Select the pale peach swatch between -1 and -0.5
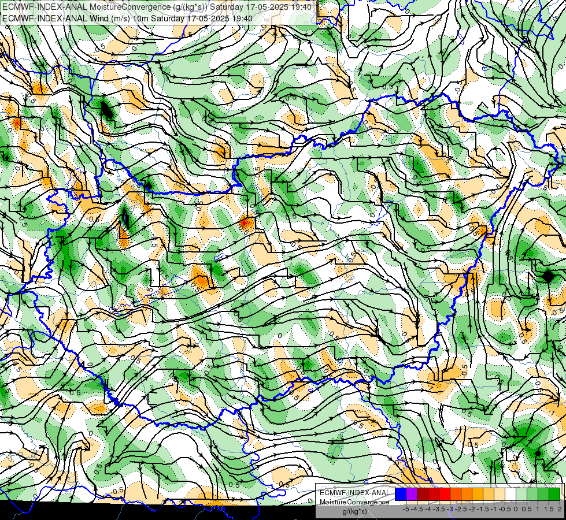Screen dimensions: 566x520 click(x=500, y=495)
